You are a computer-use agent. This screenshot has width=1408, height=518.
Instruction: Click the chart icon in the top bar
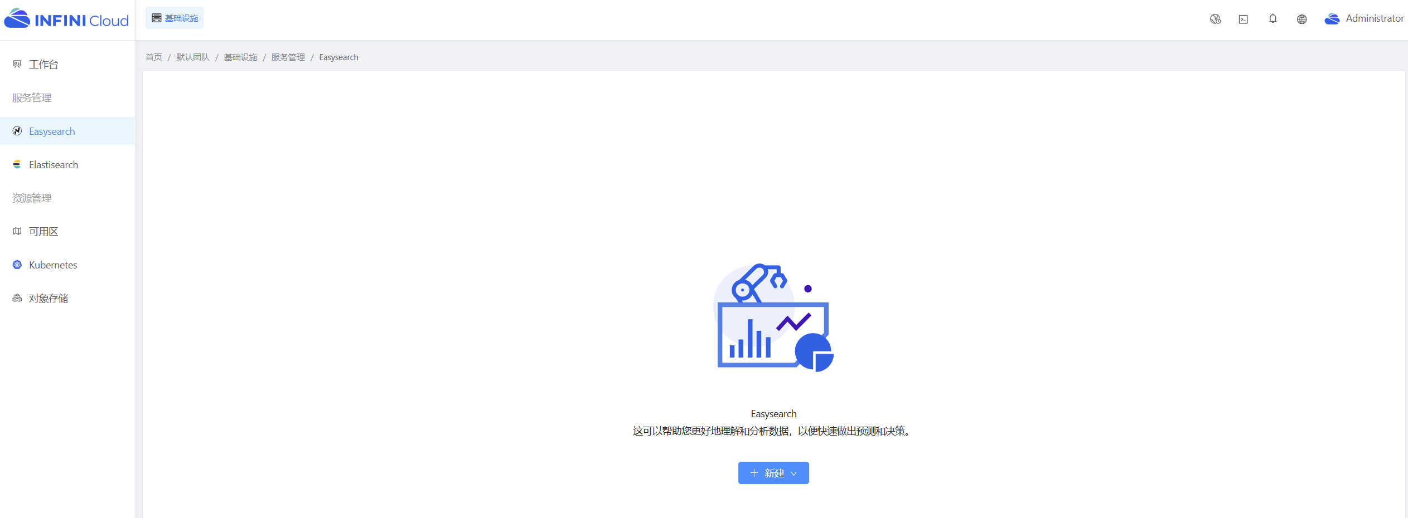point(1215,19)
